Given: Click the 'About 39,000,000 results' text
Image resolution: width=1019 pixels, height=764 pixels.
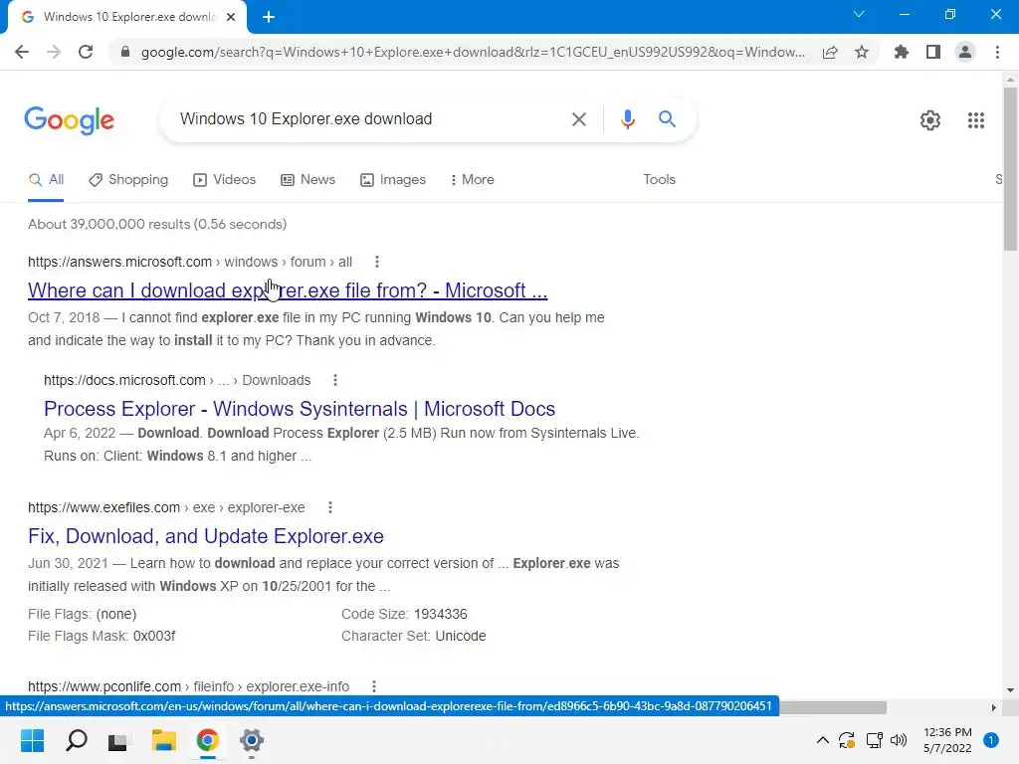Looking at the screenshot, I should 157,224.
